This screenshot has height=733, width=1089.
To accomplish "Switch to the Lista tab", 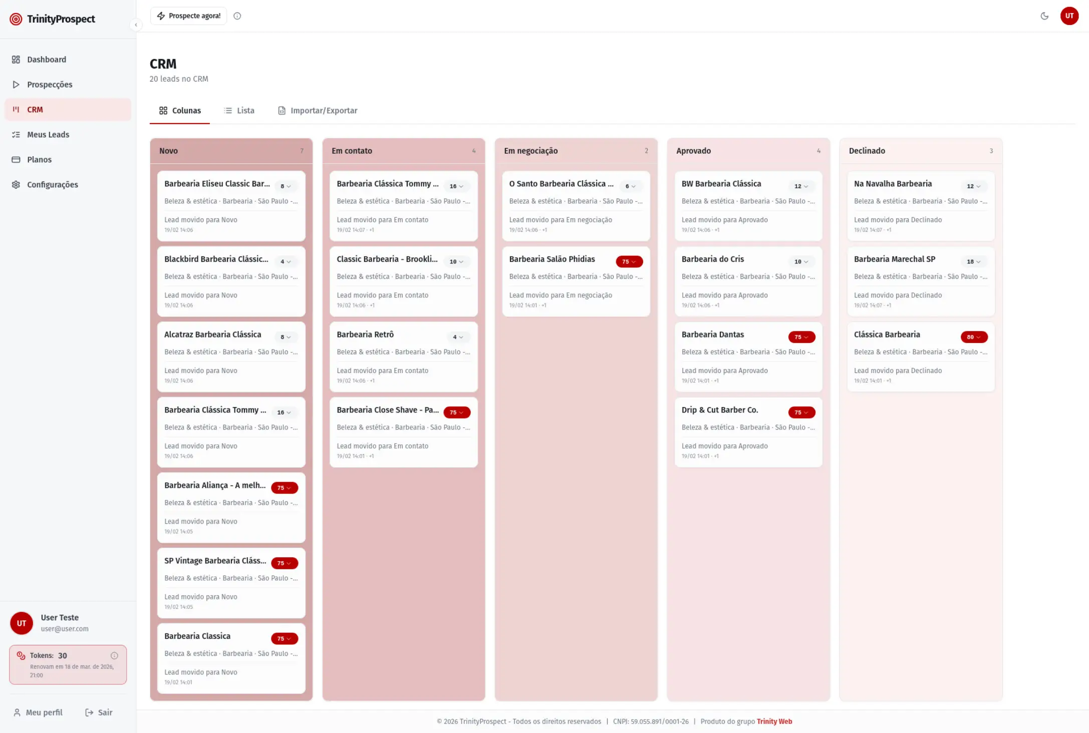I will 239,111.
